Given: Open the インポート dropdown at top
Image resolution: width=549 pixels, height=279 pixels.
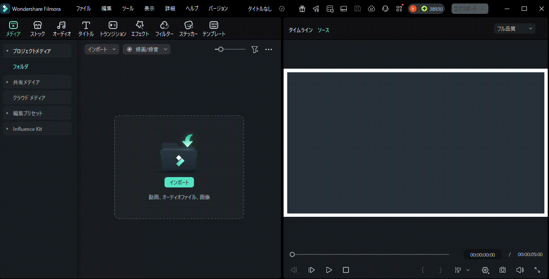Looking at the screenshot, I should tap(102, 50).
